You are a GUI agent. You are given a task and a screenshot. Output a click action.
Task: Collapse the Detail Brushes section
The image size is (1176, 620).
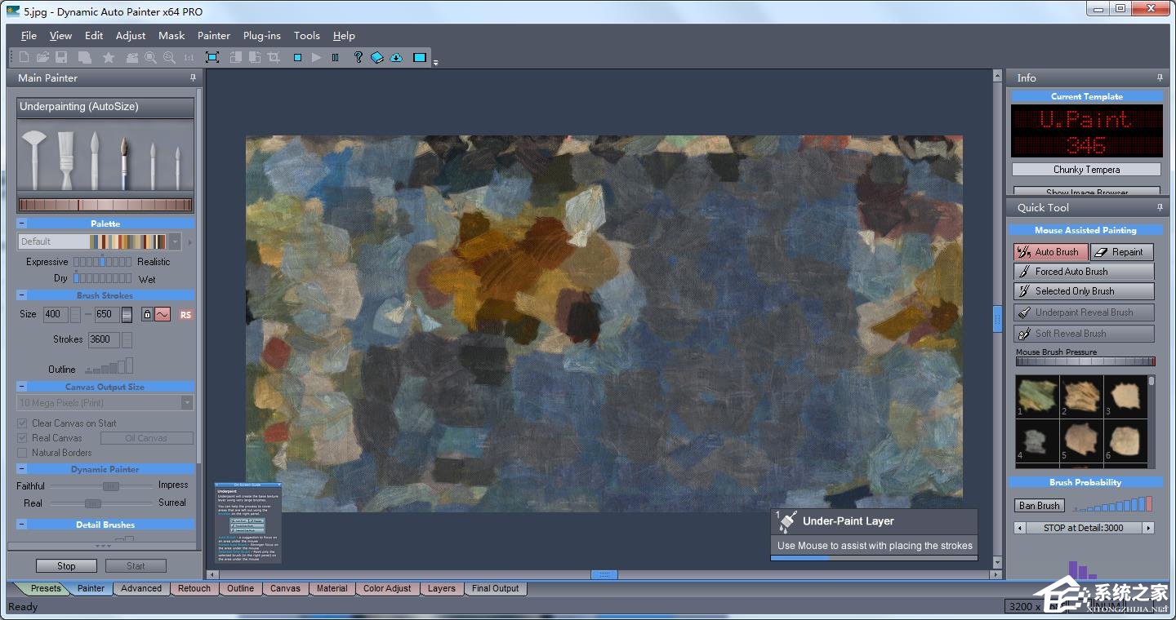click(21, 525)
